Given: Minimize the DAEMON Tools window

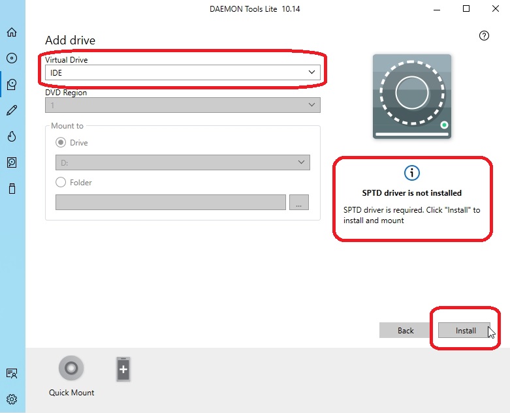Looking at the screenshot, I should click(x=437, y=9).
